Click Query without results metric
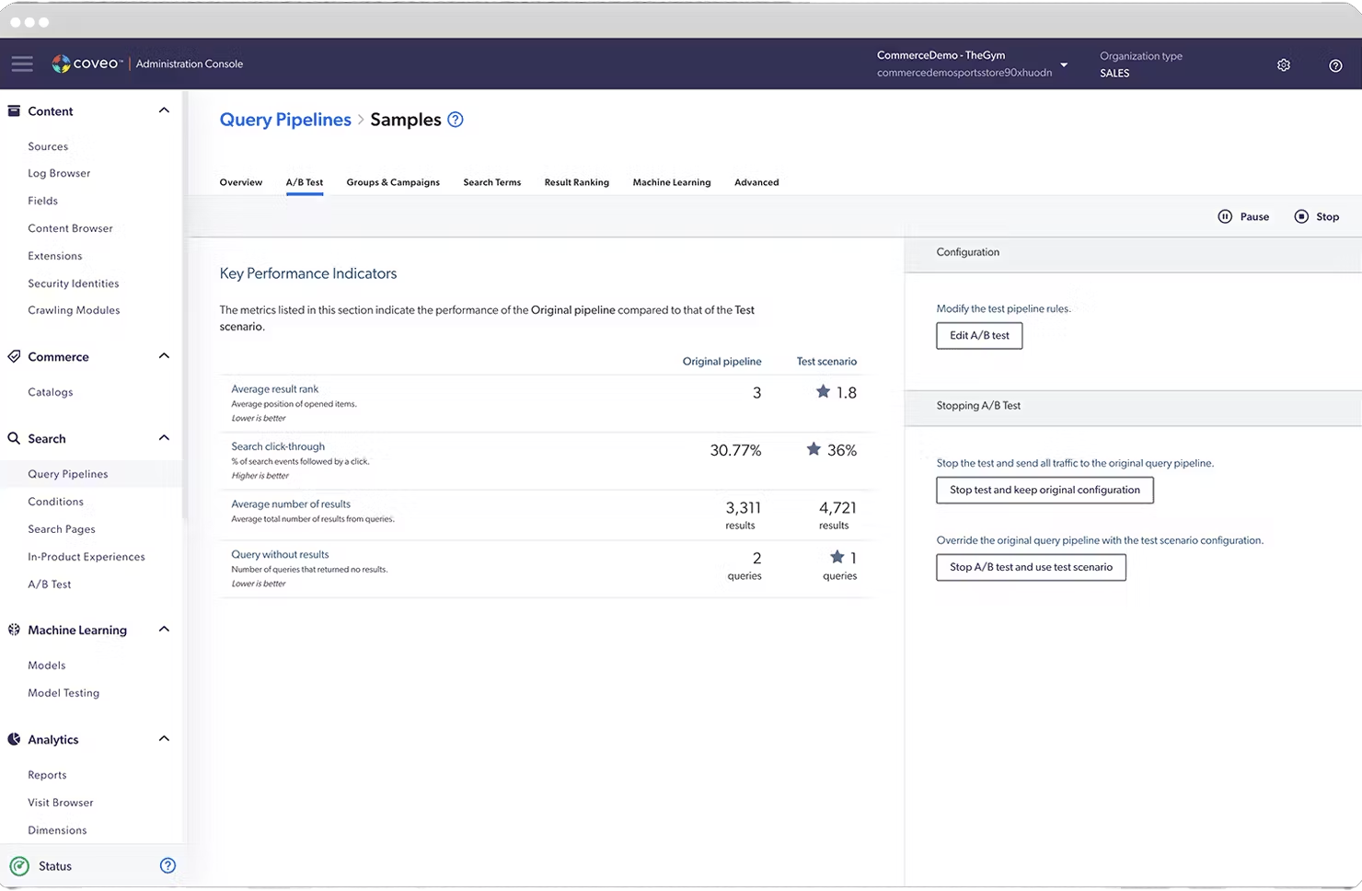1362x891 pixels. [x=280, y=555]
